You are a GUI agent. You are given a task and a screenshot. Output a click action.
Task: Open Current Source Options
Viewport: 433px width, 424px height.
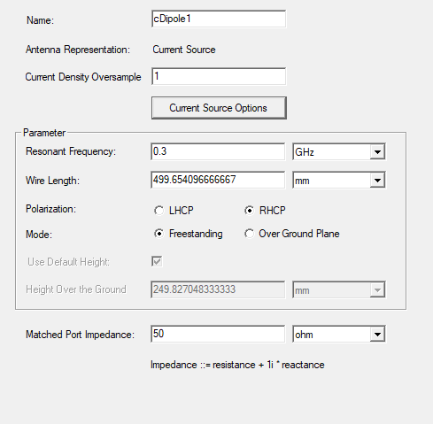click(219, 108)
